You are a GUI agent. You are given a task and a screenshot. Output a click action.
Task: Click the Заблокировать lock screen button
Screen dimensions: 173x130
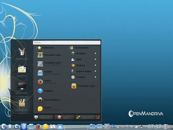coord(43,117)
